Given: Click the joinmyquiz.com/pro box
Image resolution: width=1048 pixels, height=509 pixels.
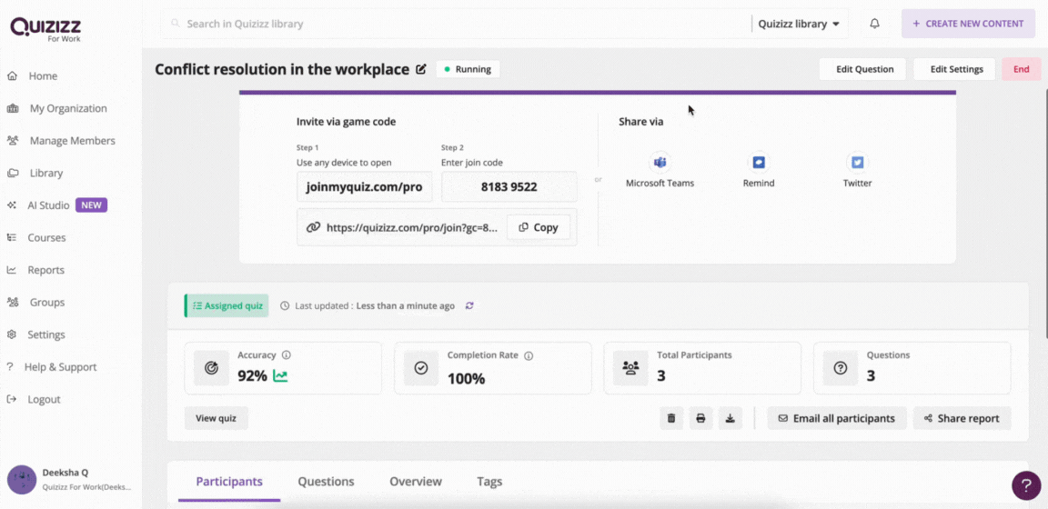Looking at the screenshot, I should point(364,187).
